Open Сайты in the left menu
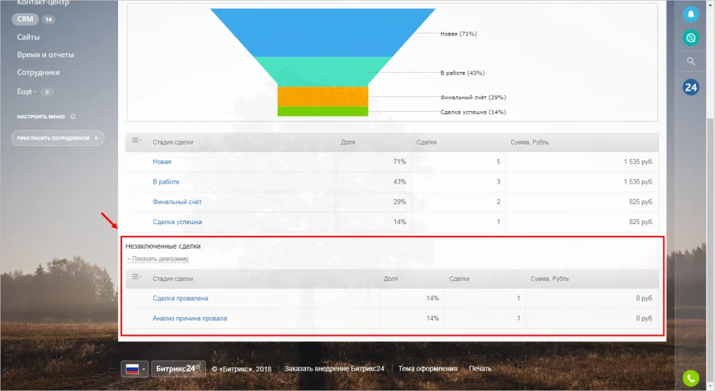This screenshot has width=715, height=391. [28, 37]
